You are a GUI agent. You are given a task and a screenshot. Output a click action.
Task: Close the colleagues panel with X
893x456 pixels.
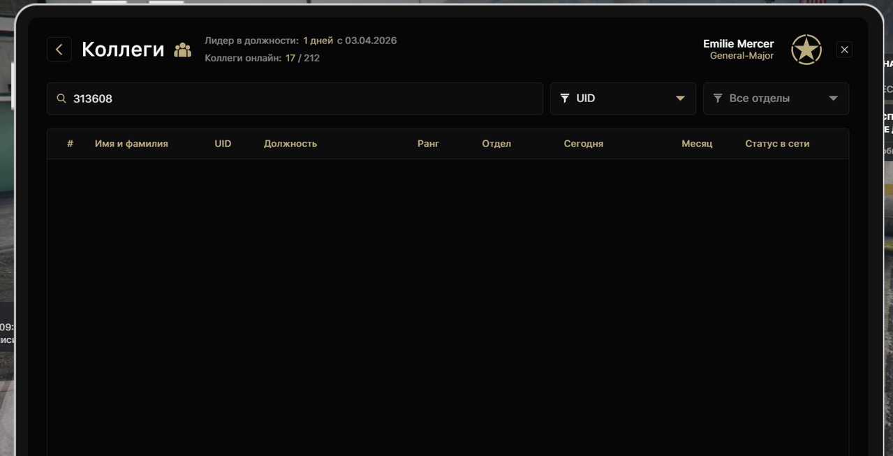tap(844, 50)
